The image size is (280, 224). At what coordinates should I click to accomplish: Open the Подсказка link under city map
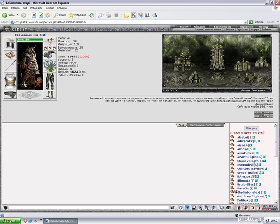(259, 90)
